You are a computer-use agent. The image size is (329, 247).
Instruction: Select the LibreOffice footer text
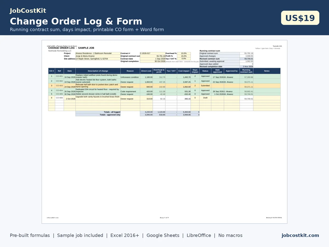(199, 235)
